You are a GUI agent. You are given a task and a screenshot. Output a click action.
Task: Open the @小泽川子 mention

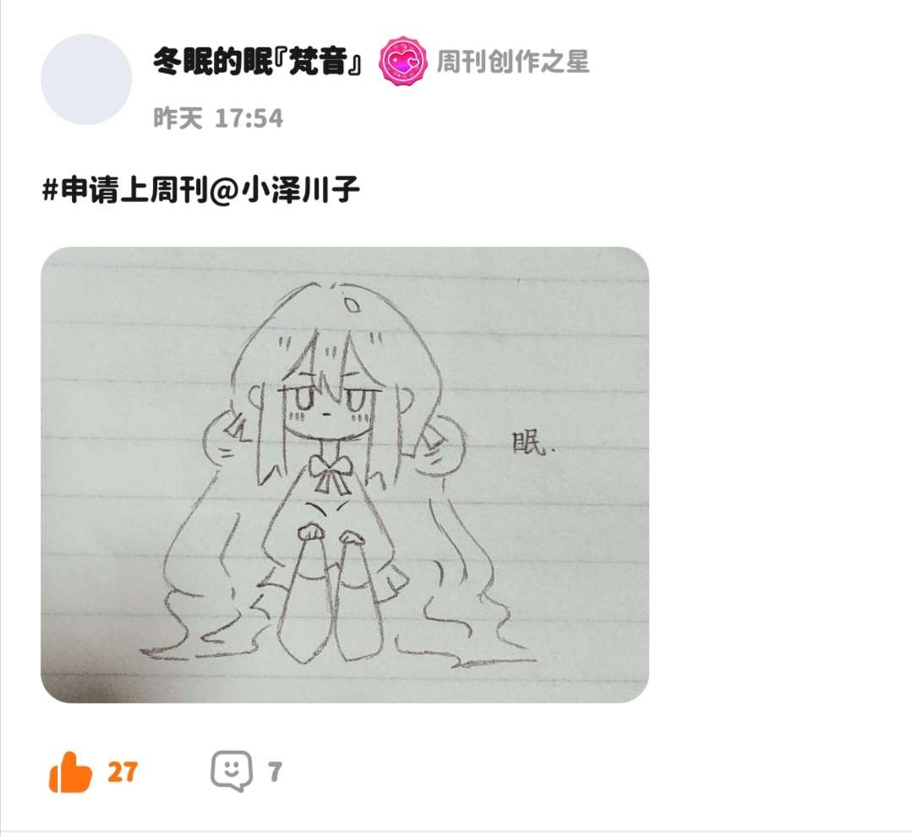pos(284,189)
